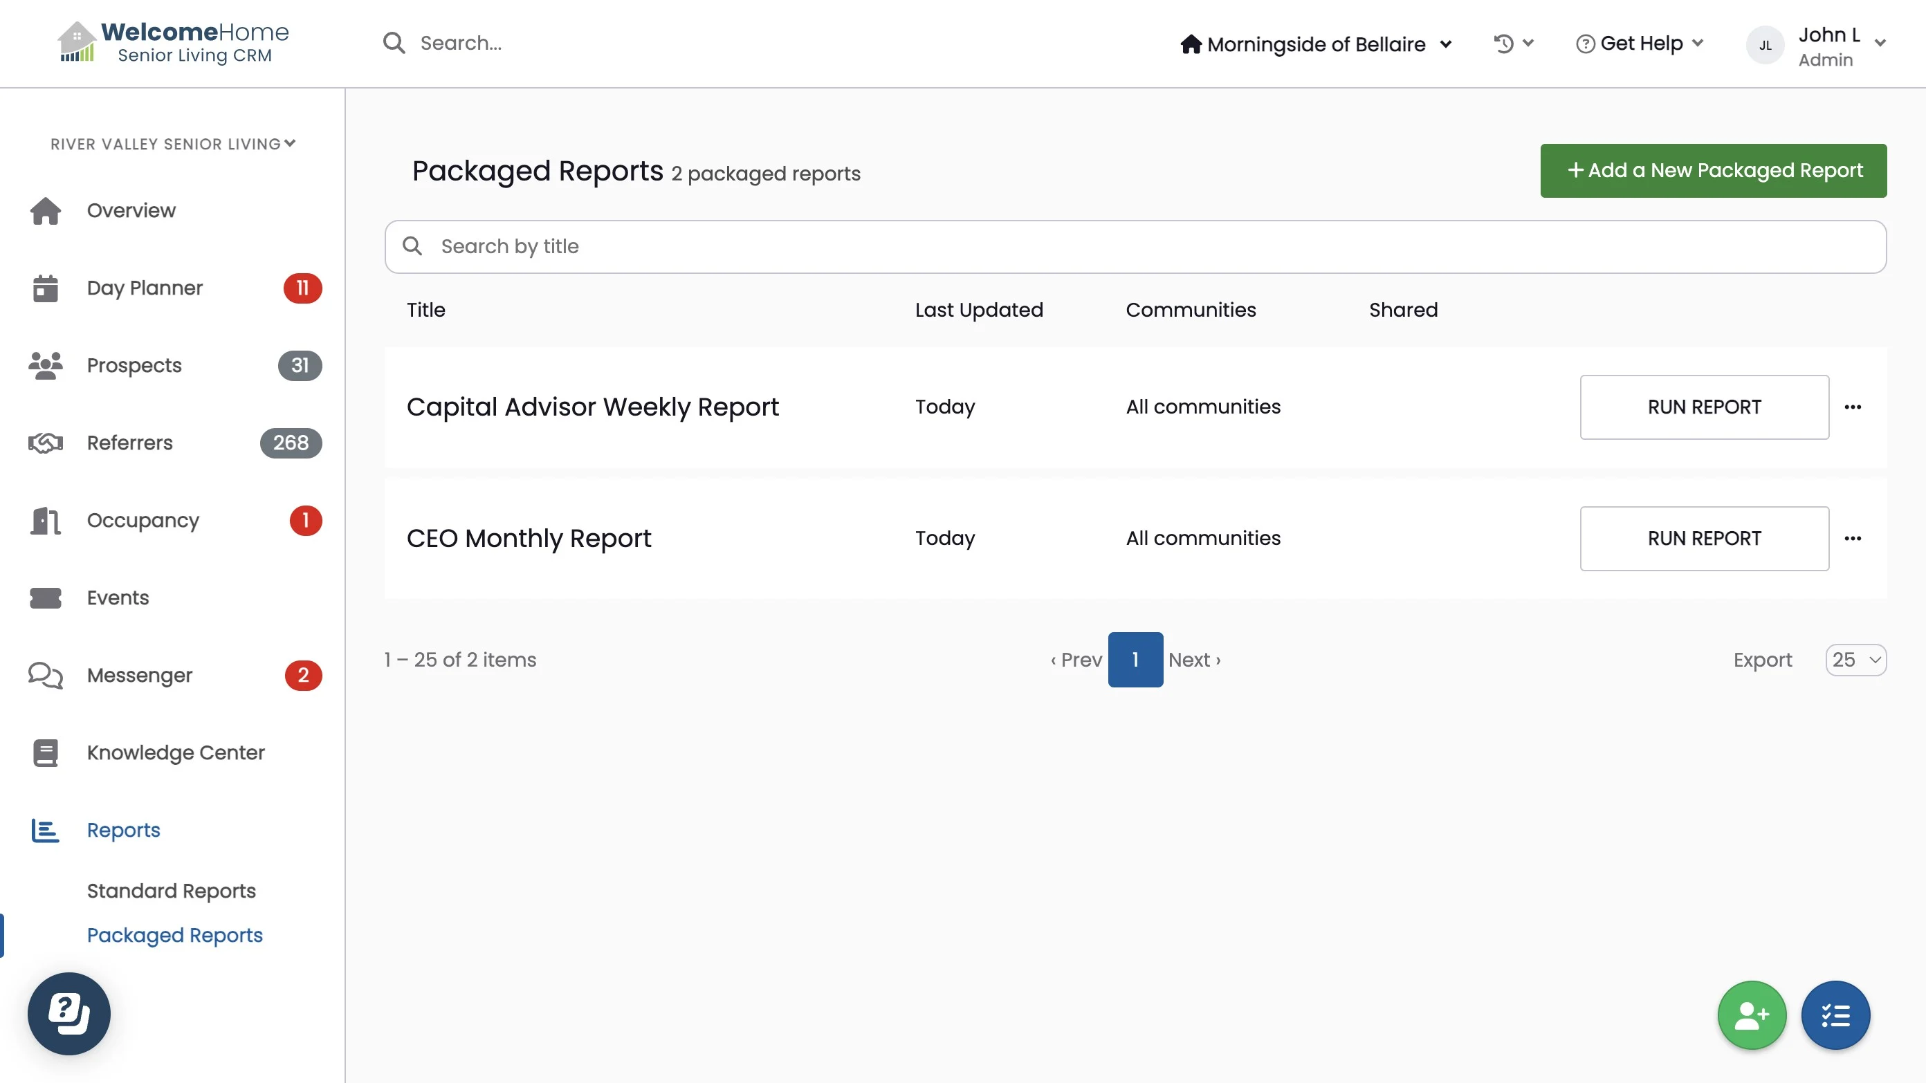Open Standard Reports in the sidebar
The width and height of the screenshot is (1926, 1083).
(x=171, y=890)
